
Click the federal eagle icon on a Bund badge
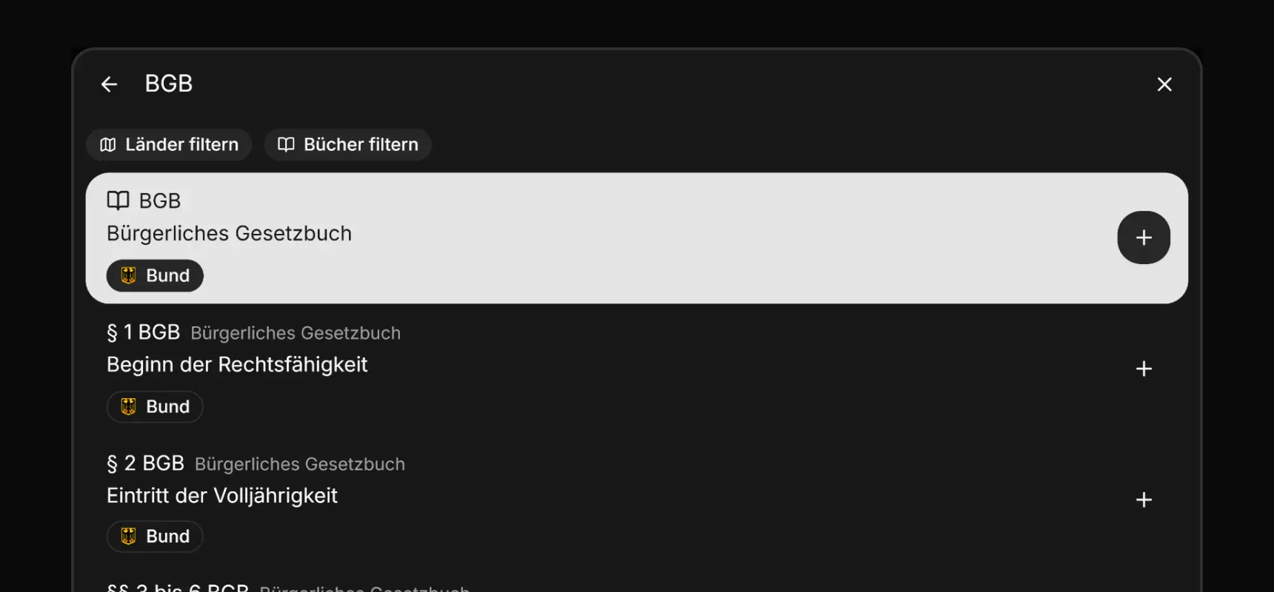pyautogui.click(x=130, y=275)
